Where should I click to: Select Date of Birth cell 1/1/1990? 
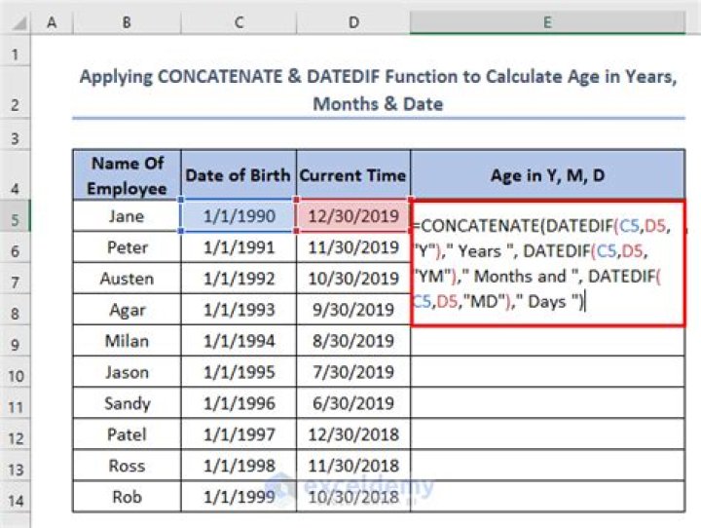tap(239, 216)
